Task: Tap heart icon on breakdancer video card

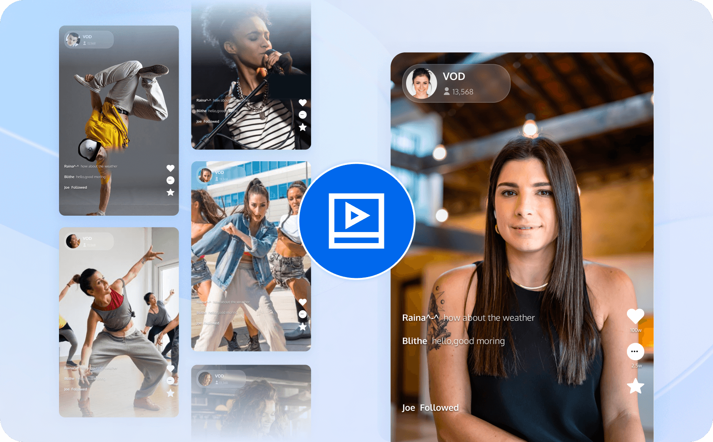Action: [x=170, y=168]
